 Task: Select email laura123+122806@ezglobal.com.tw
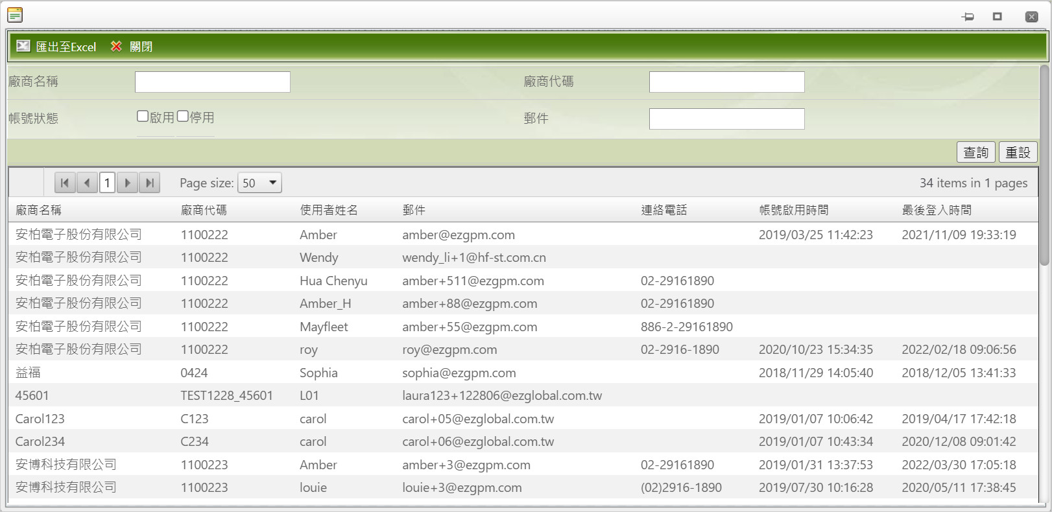502,395
